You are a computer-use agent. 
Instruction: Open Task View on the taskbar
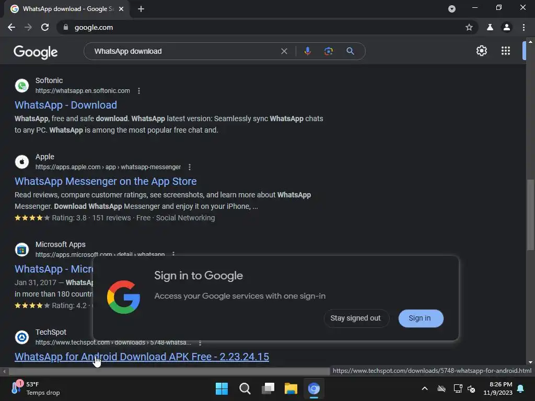[x=268, y=388]
